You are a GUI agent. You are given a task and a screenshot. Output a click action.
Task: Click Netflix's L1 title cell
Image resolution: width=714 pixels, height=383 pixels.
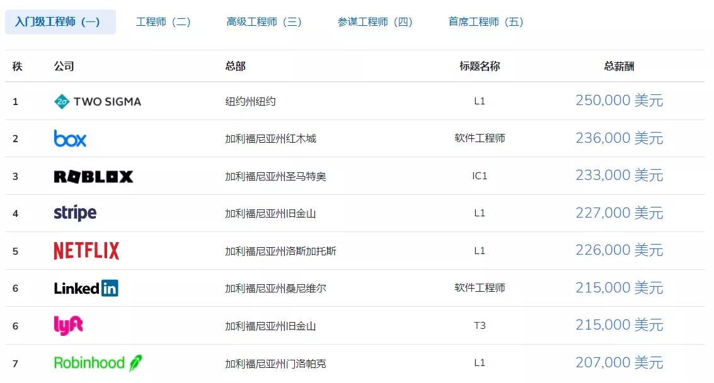(x=480, y=251)
